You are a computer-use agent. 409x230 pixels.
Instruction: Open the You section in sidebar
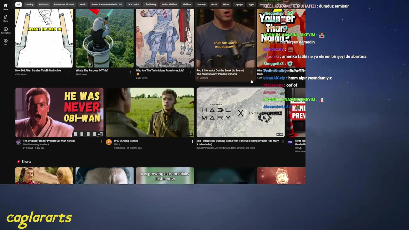click(5, 42)
